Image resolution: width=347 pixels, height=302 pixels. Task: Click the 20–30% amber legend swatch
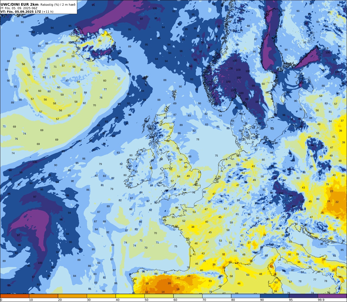[x=72, y=296]
